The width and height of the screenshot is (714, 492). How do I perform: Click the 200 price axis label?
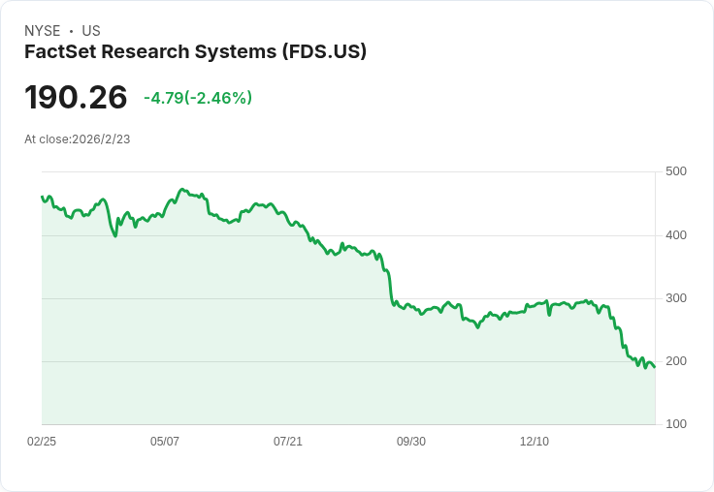[676, 361]
